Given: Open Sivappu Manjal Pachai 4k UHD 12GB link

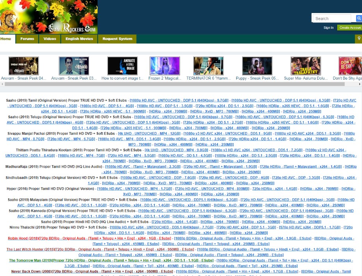Looking at the screenshot, I should click(149, 134).
